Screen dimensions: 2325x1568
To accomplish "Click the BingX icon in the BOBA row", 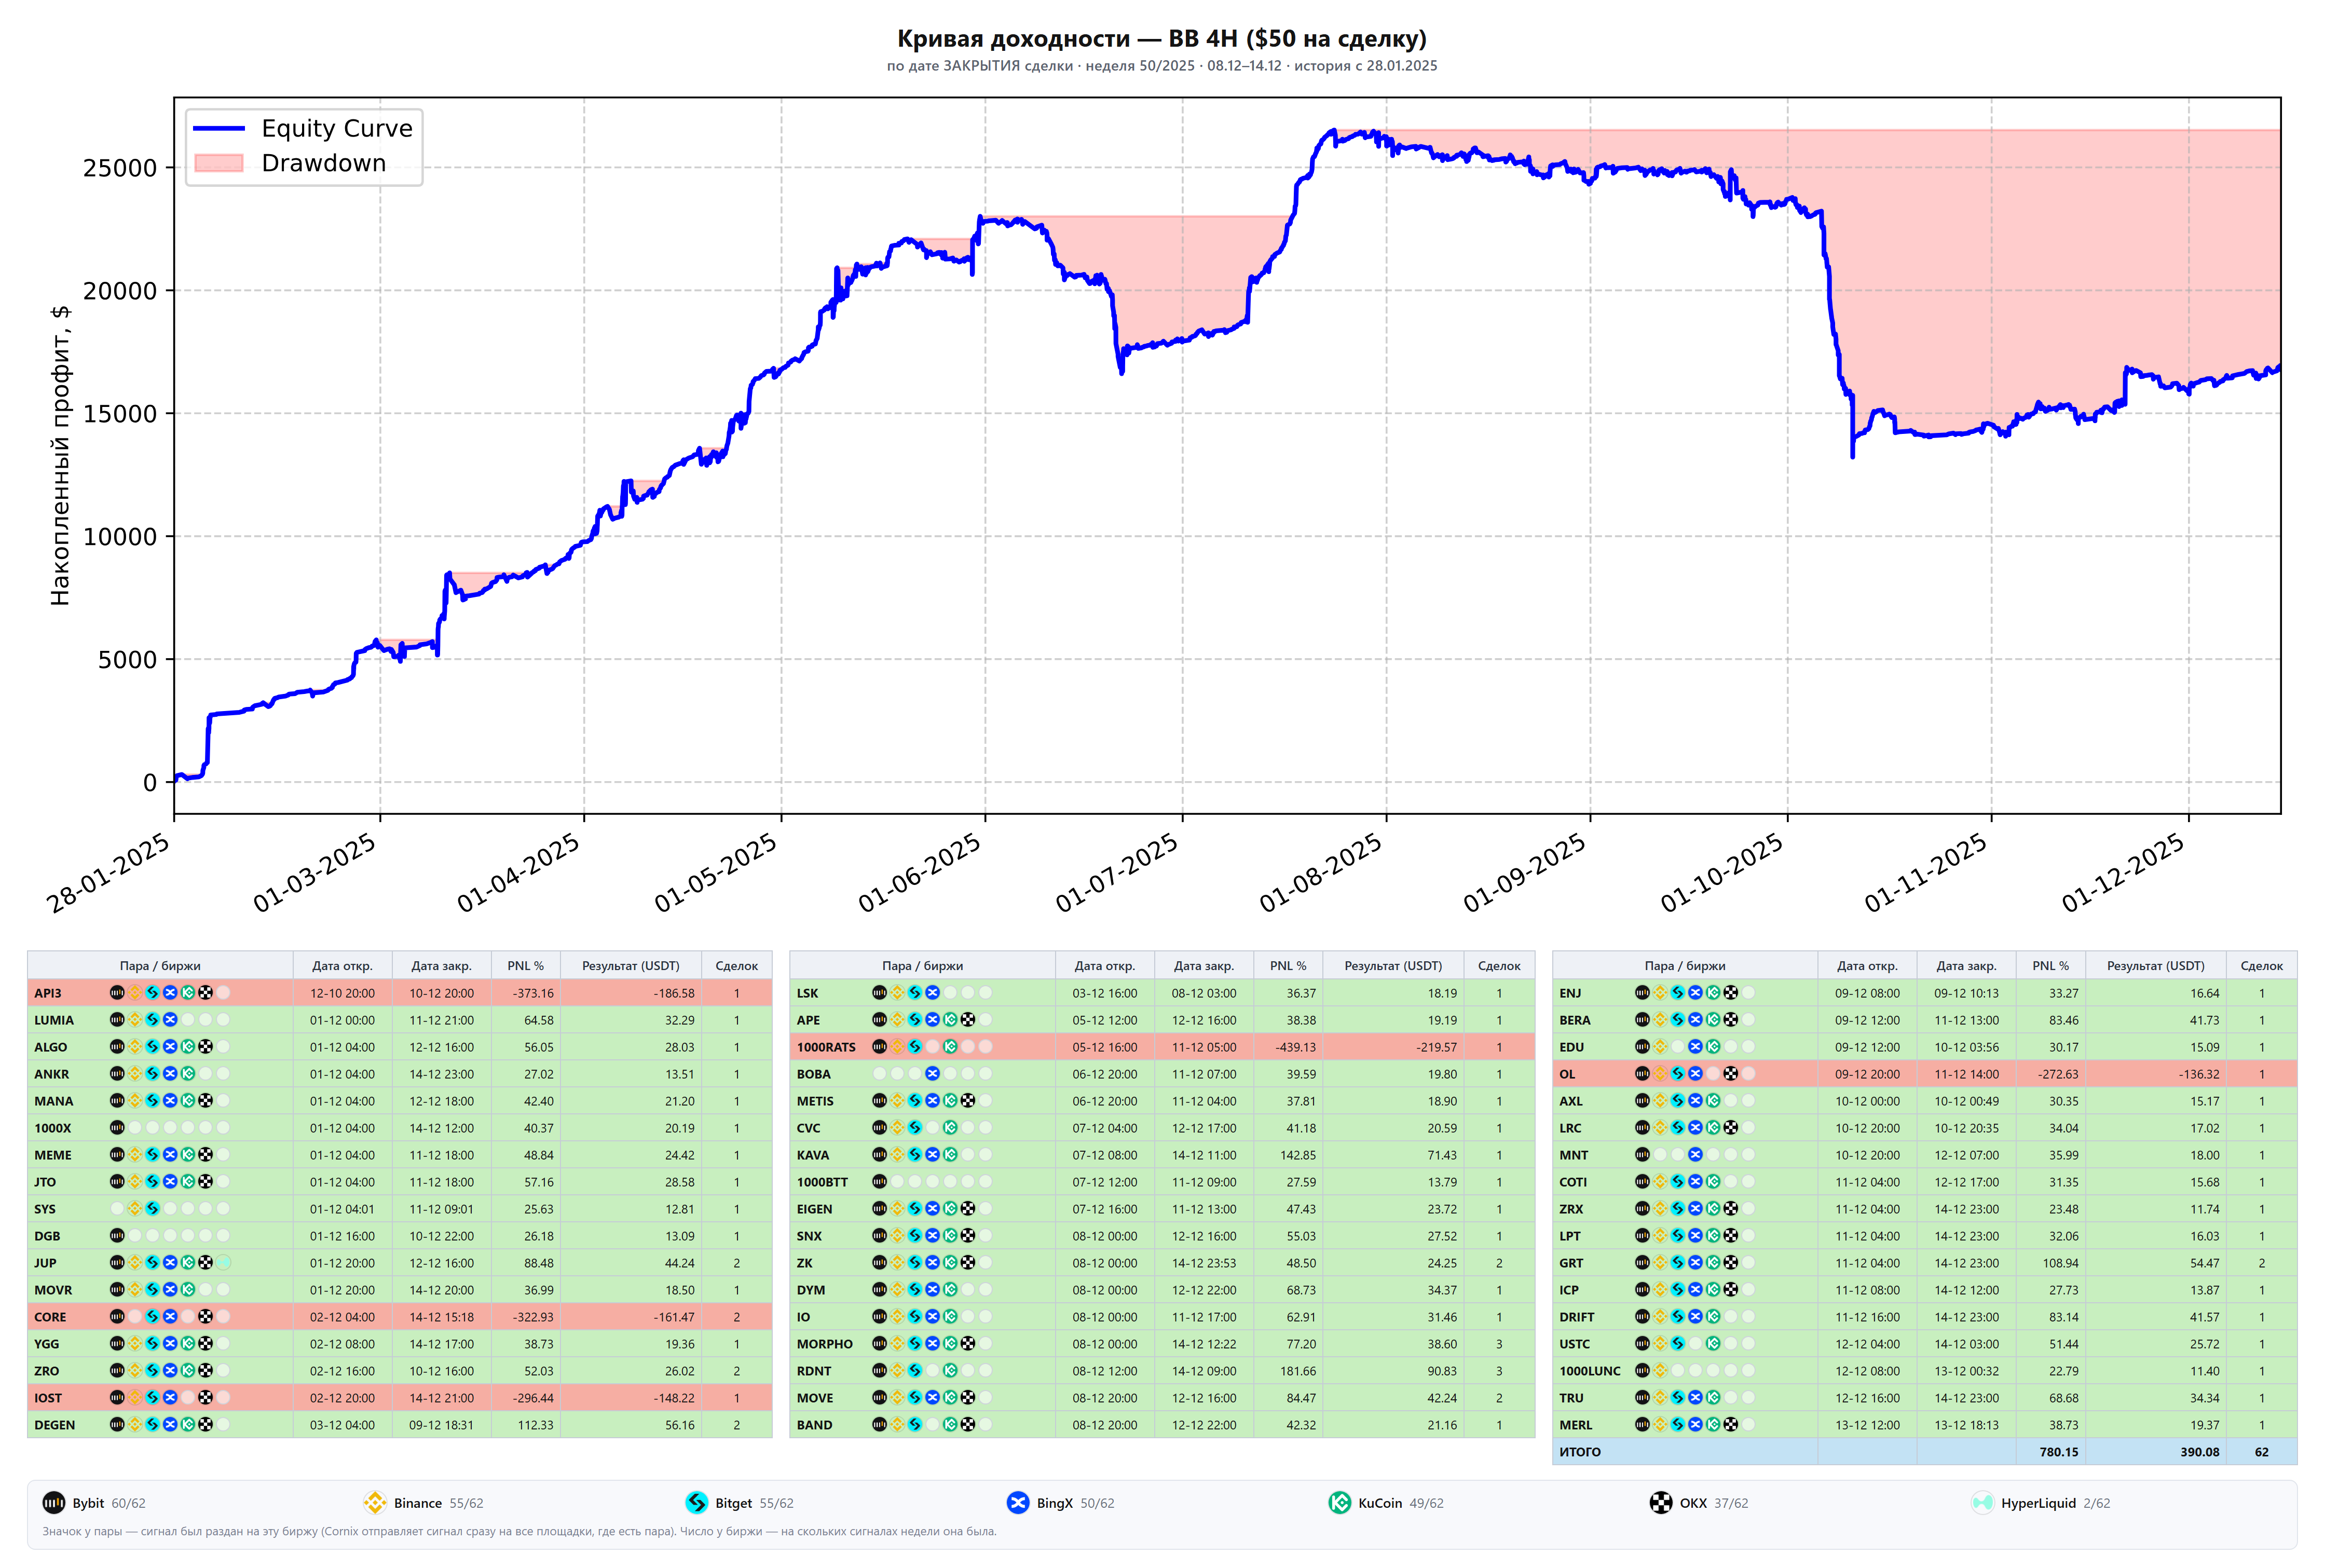I will [933, 1074].
